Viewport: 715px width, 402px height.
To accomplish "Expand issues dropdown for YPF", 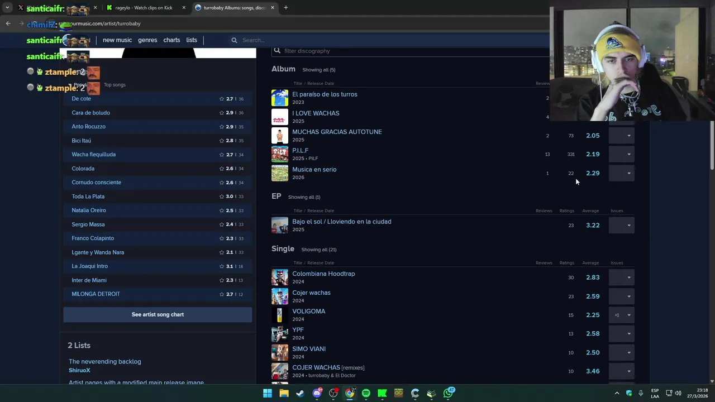I will [x=621, y=334].
